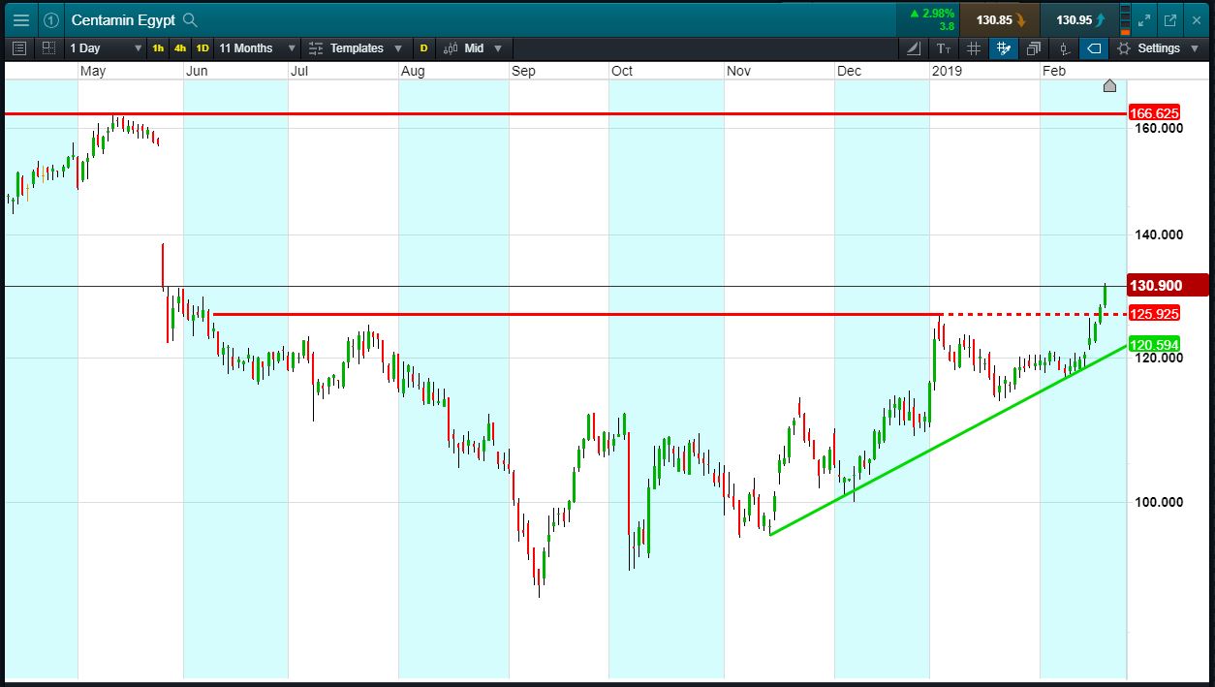
Task: Open the Mid price type menu
Action: (x=473, y=47)
